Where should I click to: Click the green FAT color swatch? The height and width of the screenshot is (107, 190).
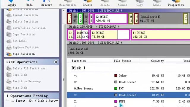point(115,89)
